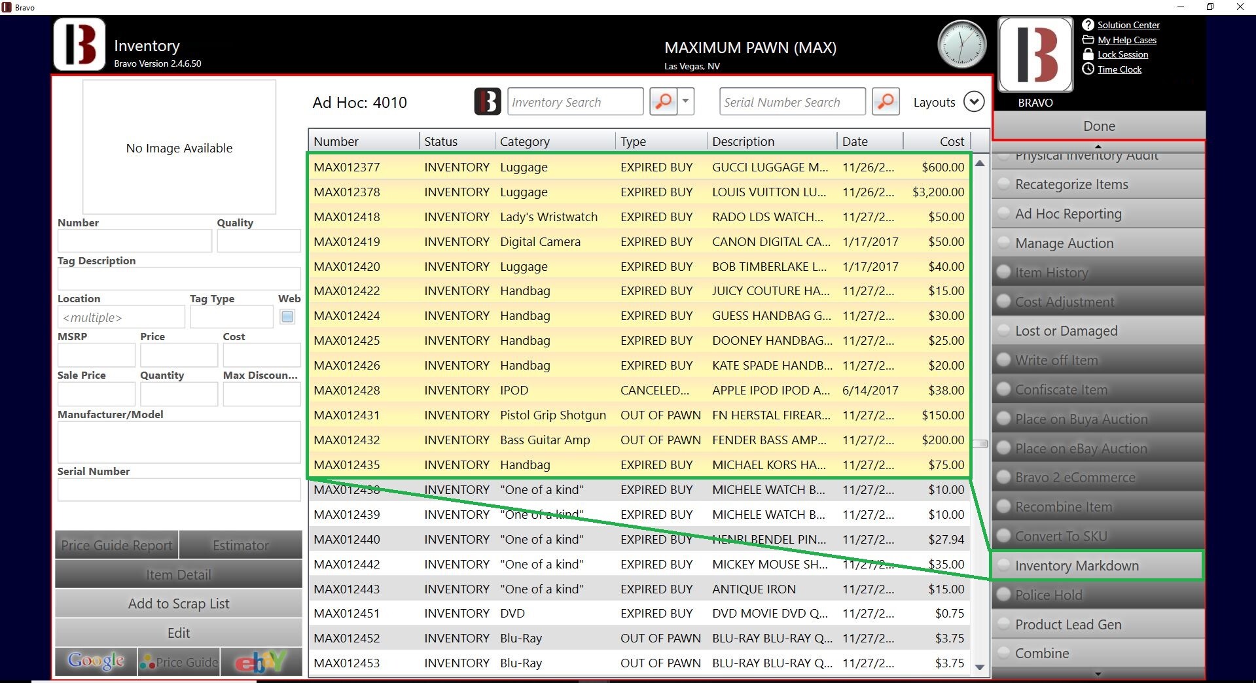Select the Cost Adjustment option
This screenshot has height=683, width=1256.
(x=1098, y=302)
